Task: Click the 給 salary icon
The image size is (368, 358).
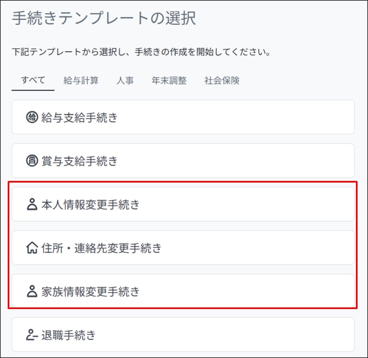Action: (32, 117)
